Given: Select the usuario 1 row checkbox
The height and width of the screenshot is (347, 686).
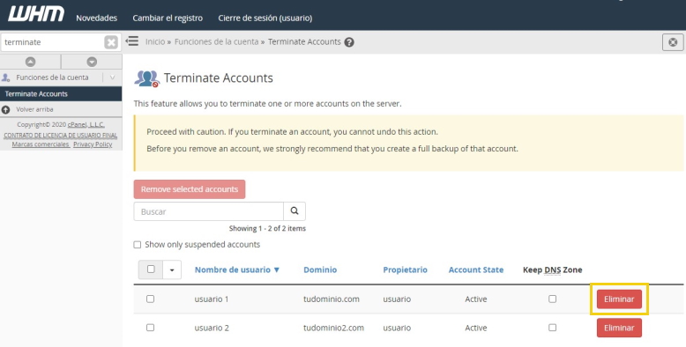Looking at the screenshot, I should pos(151,299).
